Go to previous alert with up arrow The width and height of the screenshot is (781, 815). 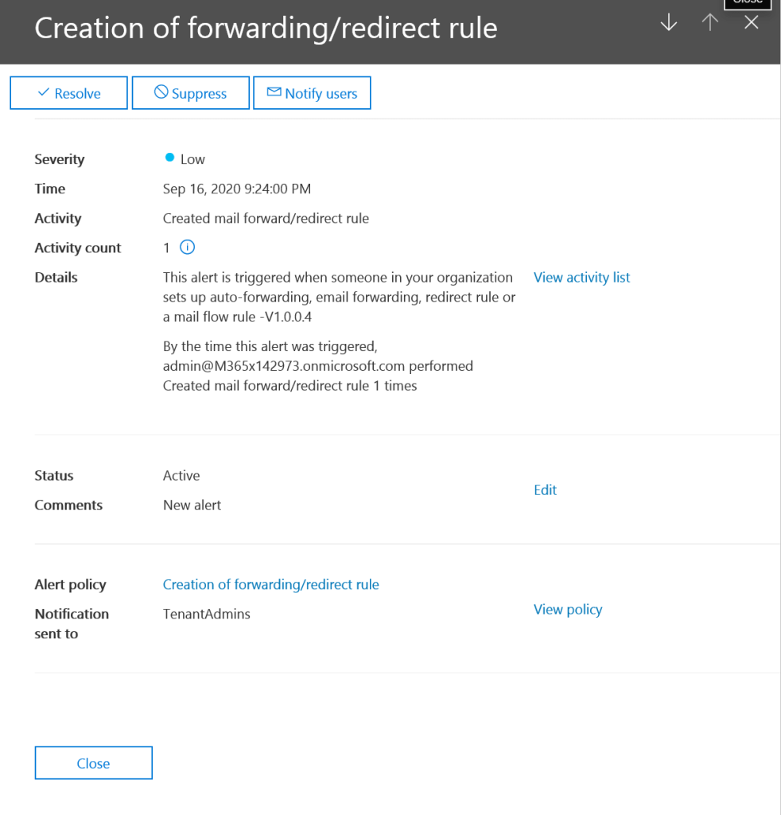[710, 23]
